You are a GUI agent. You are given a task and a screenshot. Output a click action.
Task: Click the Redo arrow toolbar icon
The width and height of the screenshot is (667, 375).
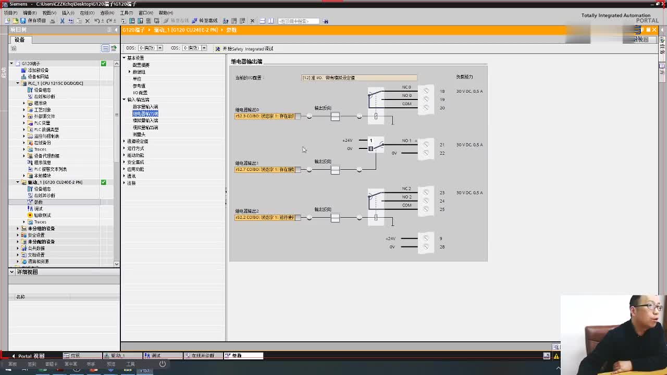[x=109, y=21]
